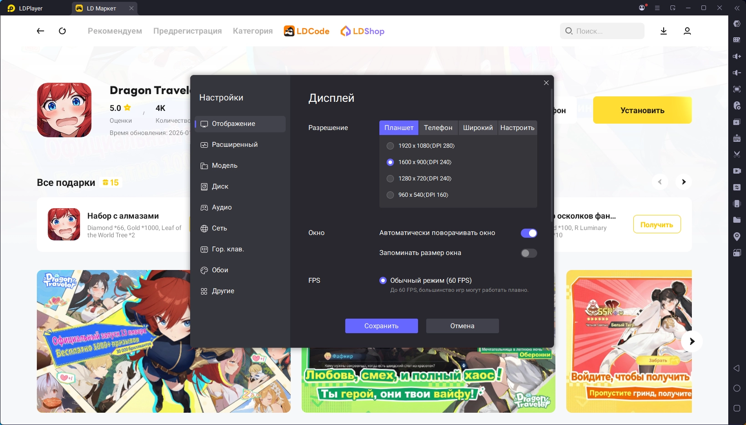Go back using the store back arrow
Viewport: 746px width, 425px height.
tap(40, 31)
